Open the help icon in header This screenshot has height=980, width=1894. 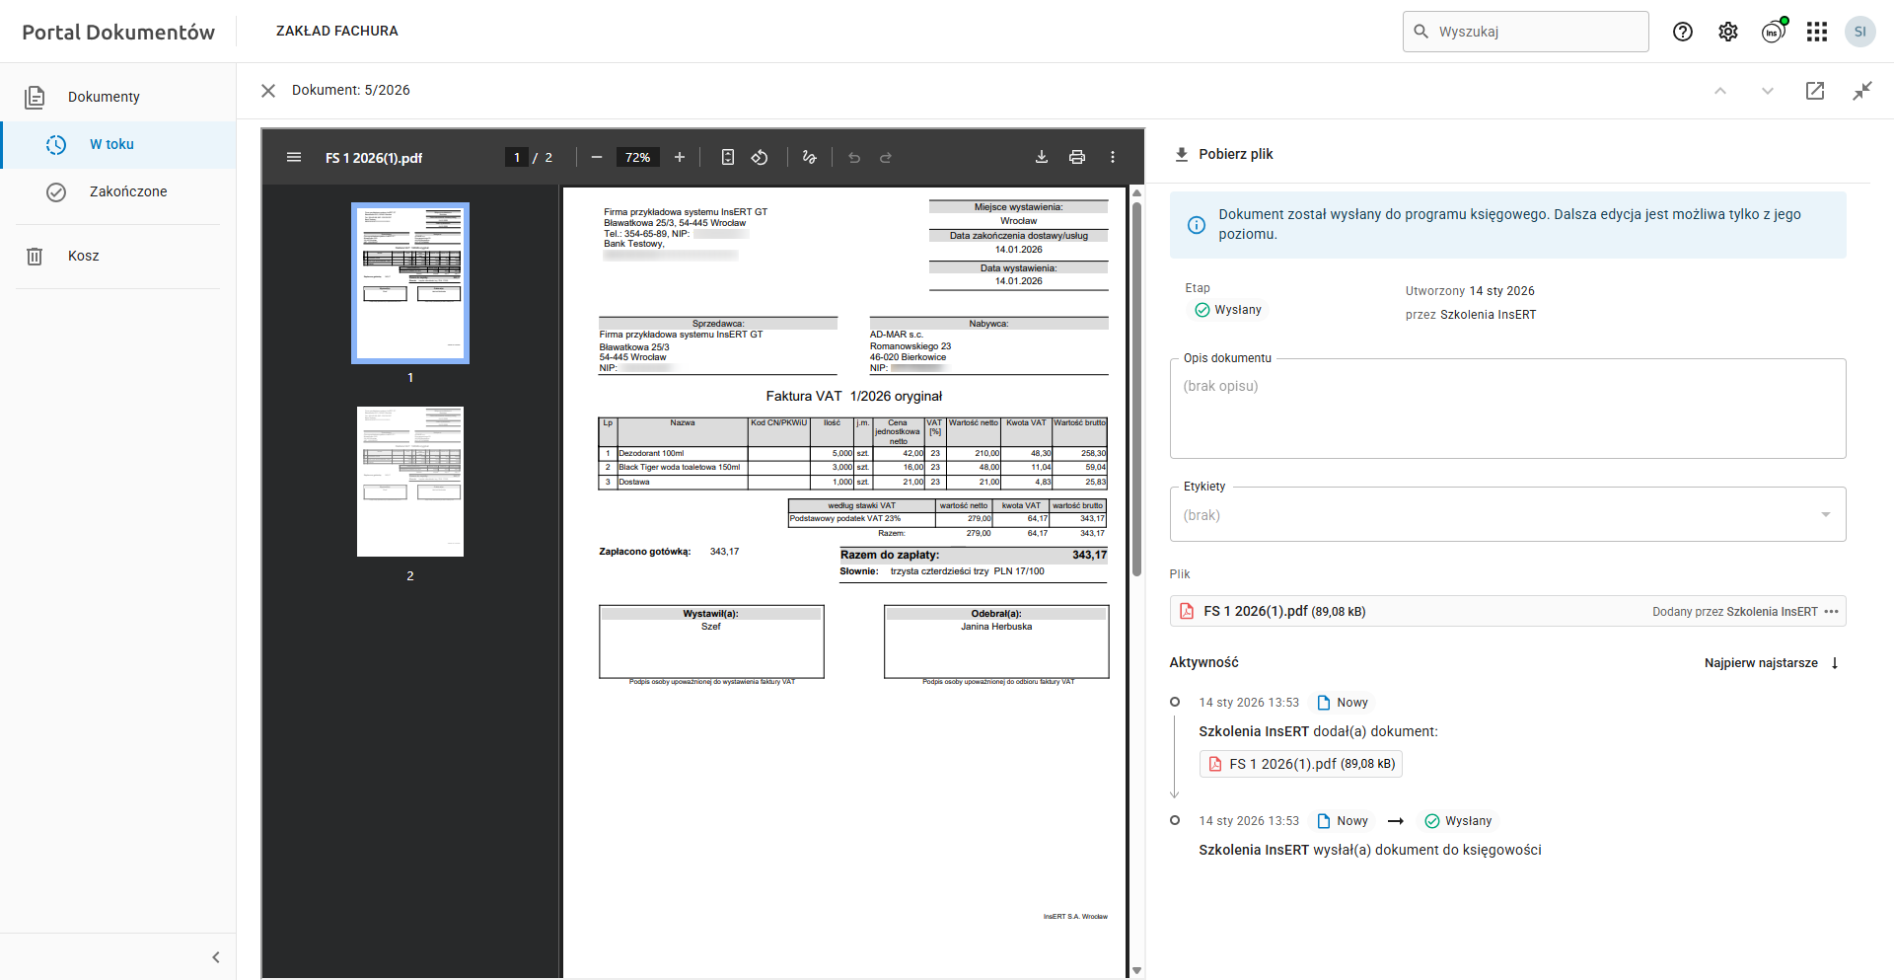pos(1682,32)
